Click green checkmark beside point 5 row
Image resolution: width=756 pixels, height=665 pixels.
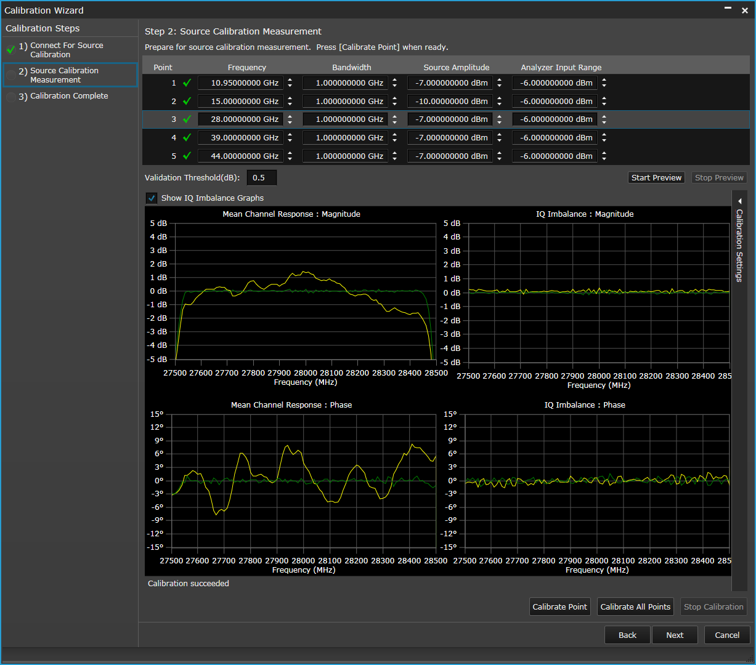(x=187, y=156)
